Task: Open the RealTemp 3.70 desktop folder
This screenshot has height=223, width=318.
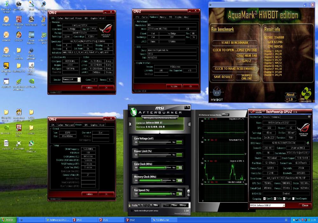Action: pyautogui.click(x=19, y=68)
